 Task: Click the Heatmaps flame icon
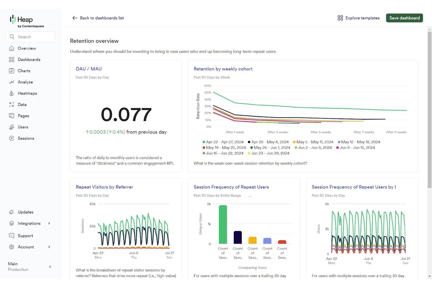click(12, 93)
